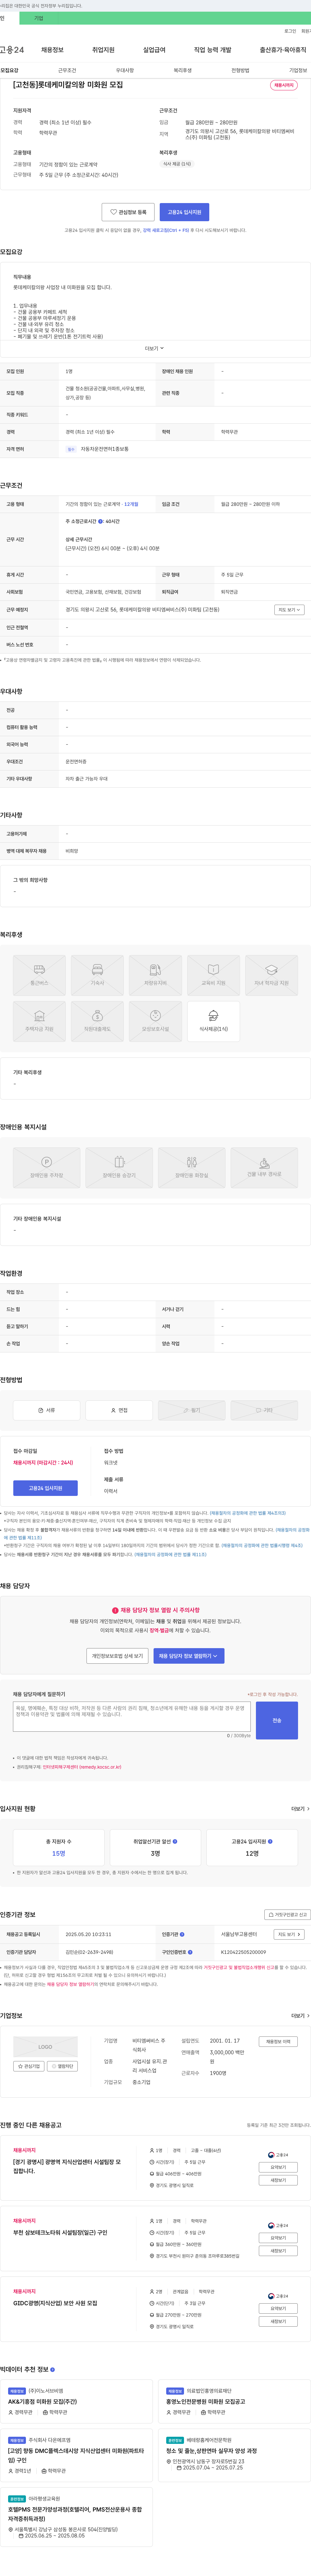The width and height of the screenshot is (311, 2576).
Task: Click 새창보기 for 부천 삼보테크노타워 posting
Action: [x=278, y=2251]
